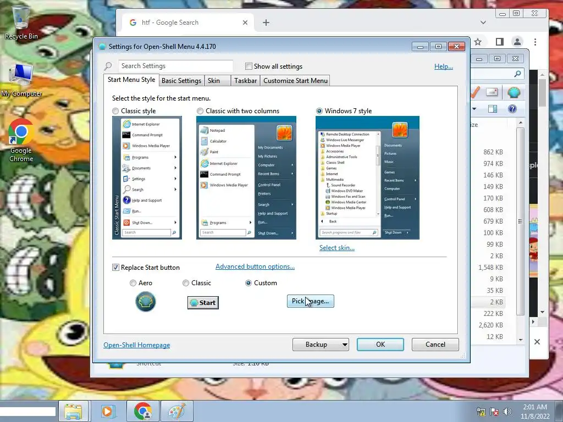563x422 pixels.
Task: Open Chrome profile avatar icon
Action: (517, 42)
